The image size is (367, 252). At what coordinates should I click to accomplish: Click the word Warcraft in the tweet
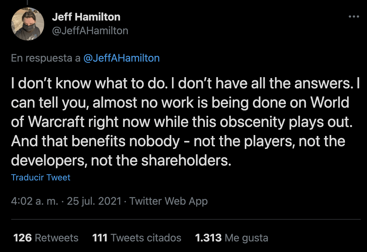point(56,122)
